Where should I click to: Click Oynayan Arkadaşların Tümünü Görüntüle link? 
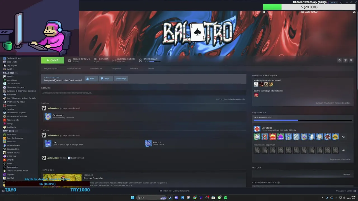pos(333,103)
